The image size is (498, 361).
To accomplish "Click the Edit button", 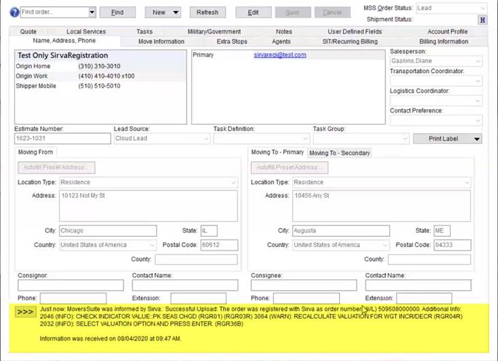I will 253,12.
